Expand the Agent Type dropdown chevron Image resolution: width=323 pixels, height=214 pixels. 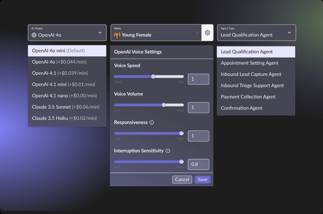click(289, 33)
